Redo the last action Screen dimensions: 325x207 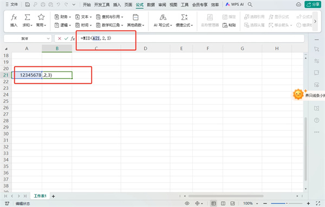tap(66, 4)
